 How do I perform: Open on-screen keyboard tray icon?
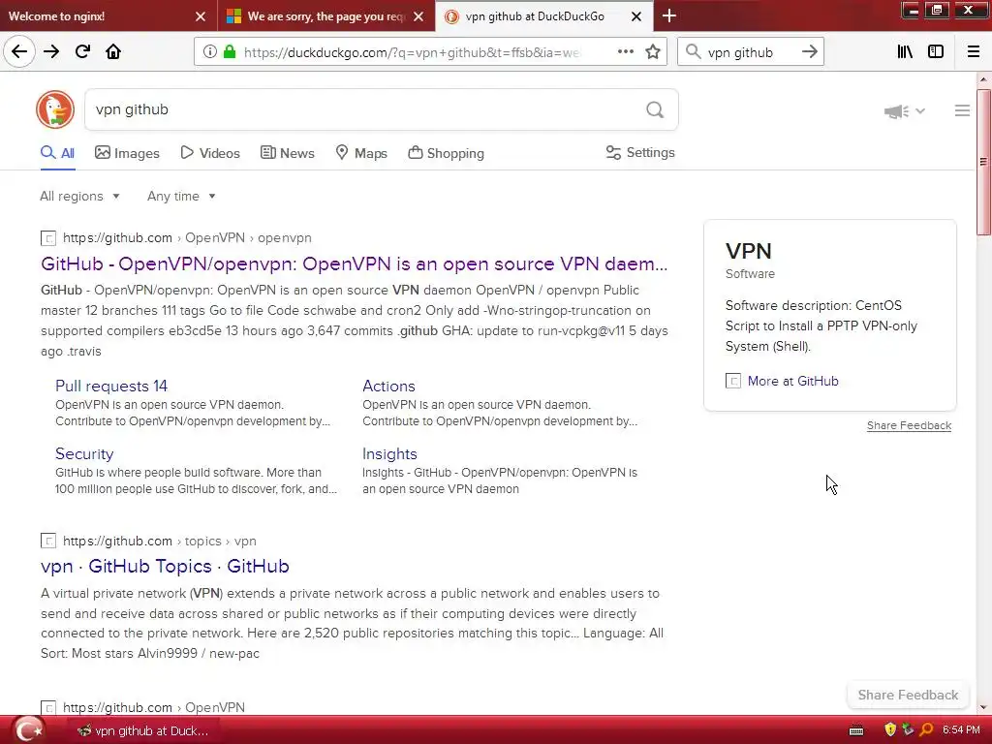pyautogui.click(x=856, y=730)
